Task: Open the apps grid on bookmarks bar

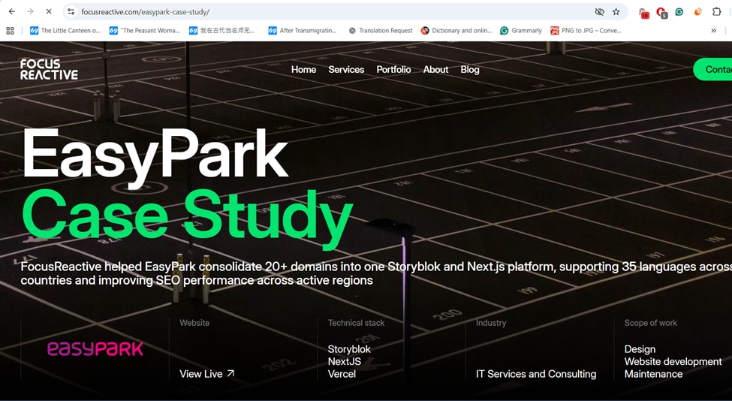Action: (10, 30)
